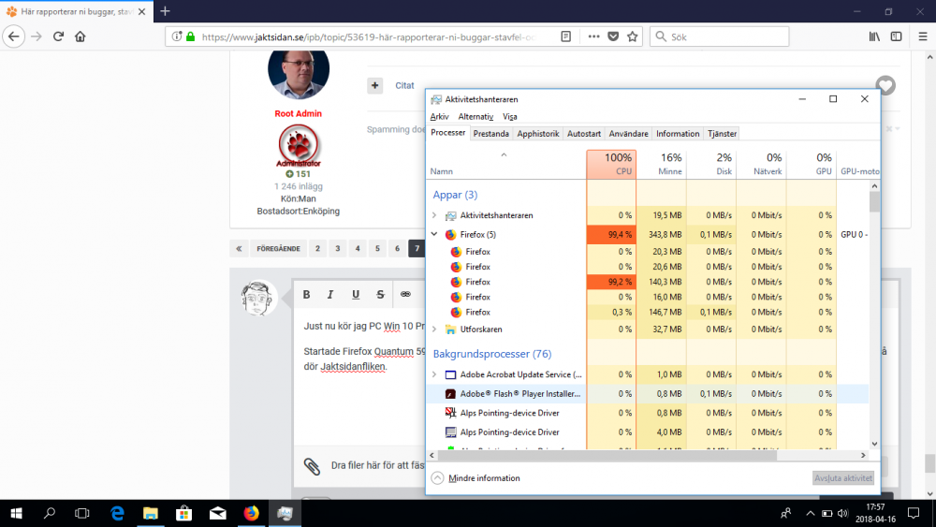
Task: Open Microsoft Edge from the taskbar
Action: (x=118, y=513)
